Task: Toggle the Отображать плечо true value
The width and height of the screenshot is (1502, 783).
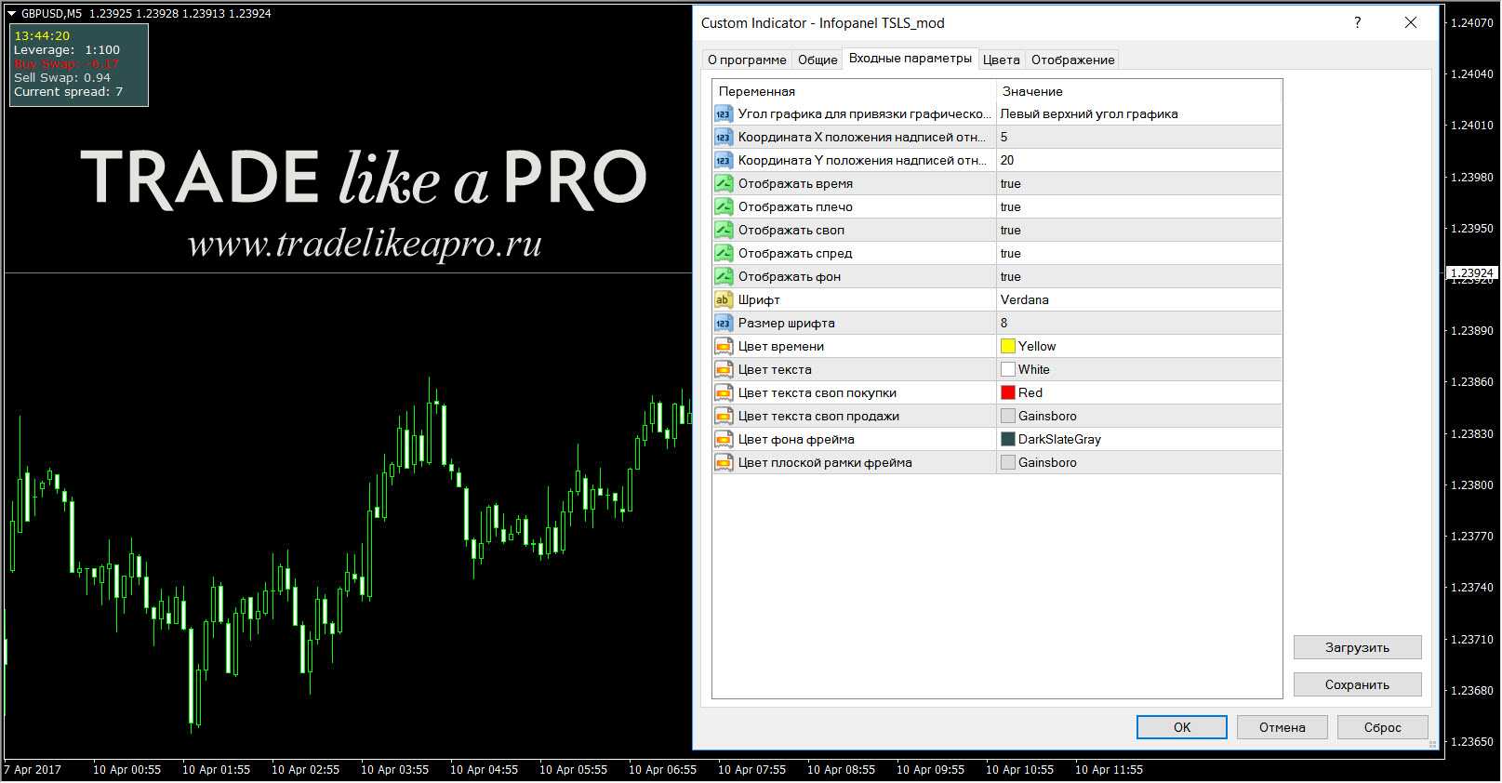Action: click(1011, 206)
